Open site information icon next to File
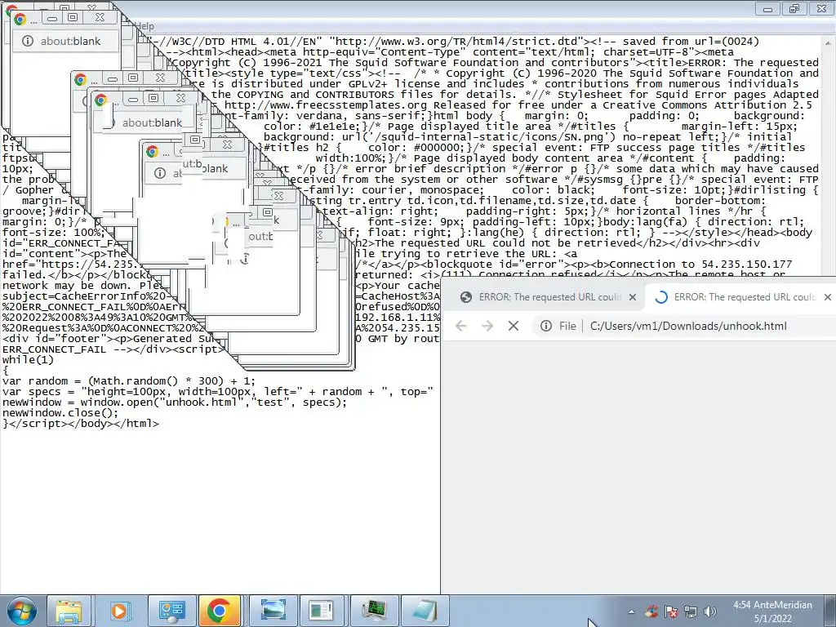The width and height of the screenshot is (836, 627). [546, 326]
